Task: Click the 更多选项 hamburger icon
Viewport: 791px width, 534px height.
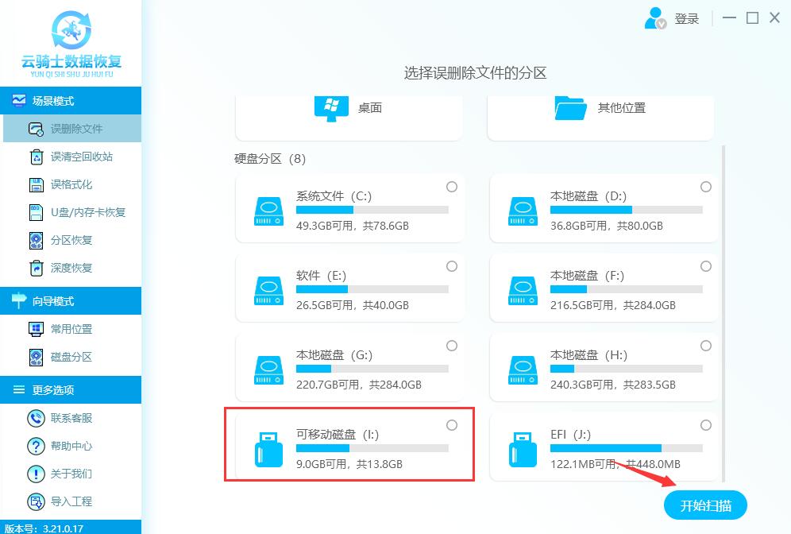Action: [19, 389]
